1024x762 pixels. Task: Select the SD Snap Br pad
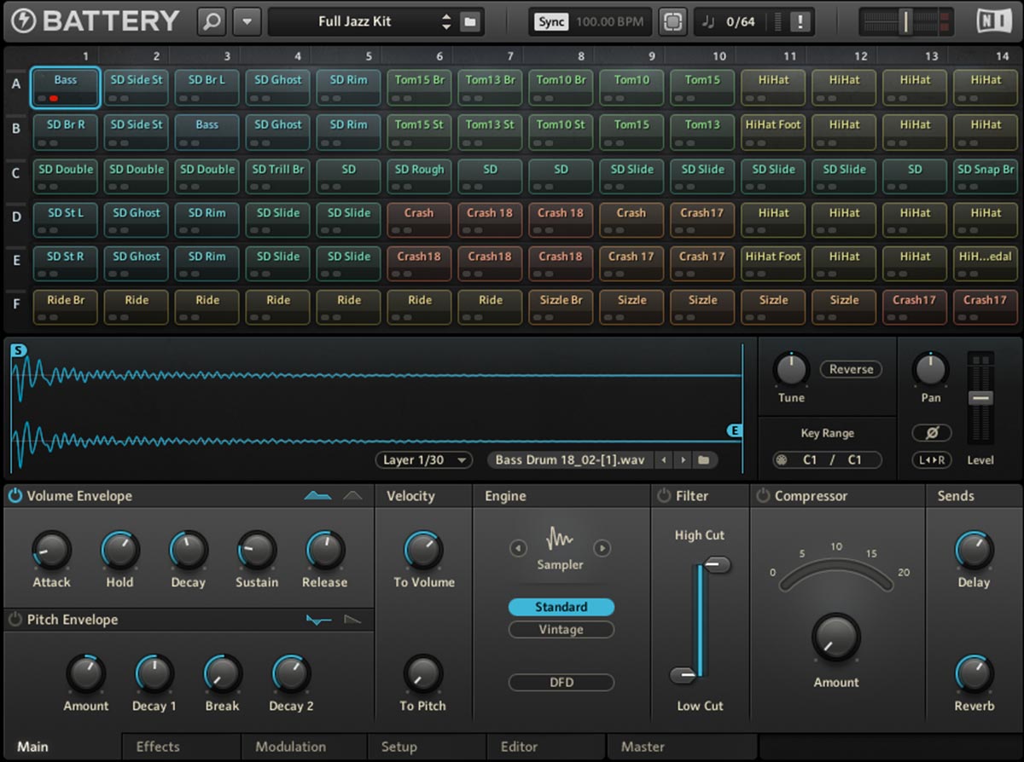[986, 176]
